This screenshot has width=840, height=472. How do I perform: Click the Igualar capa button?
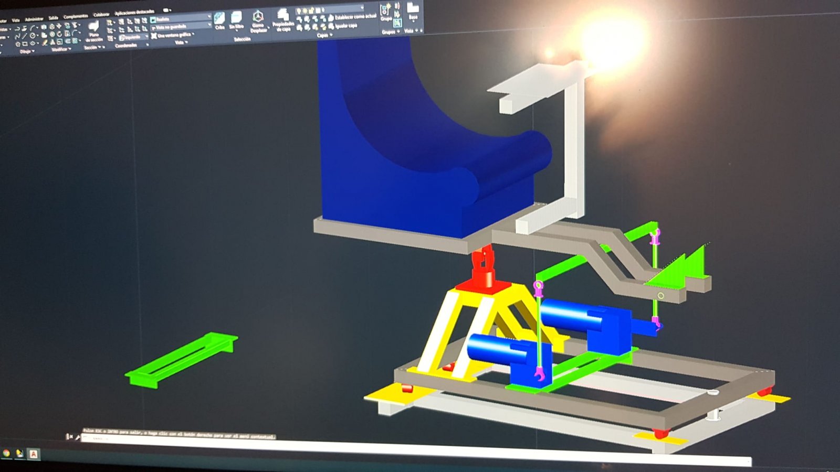pyautogui.click(x=343, y=25)
